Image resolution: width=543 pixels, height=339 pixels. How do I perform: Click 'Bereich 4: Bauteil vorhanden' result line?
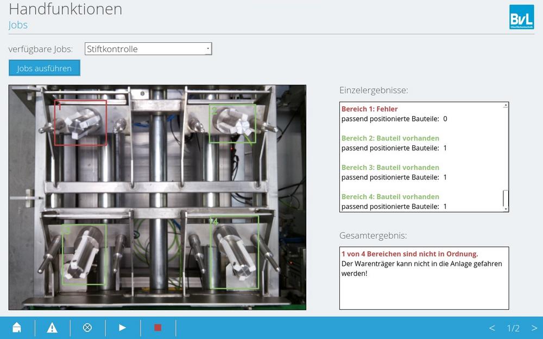click(390, 197)
